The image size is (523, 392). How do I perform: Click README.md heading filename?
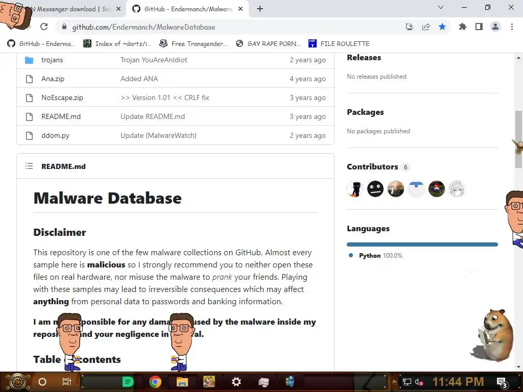63,166
